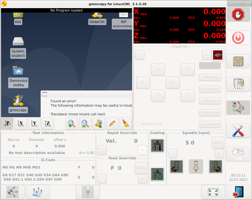
Task: Jog the Y+ axis button
Action: click(158, 70)
